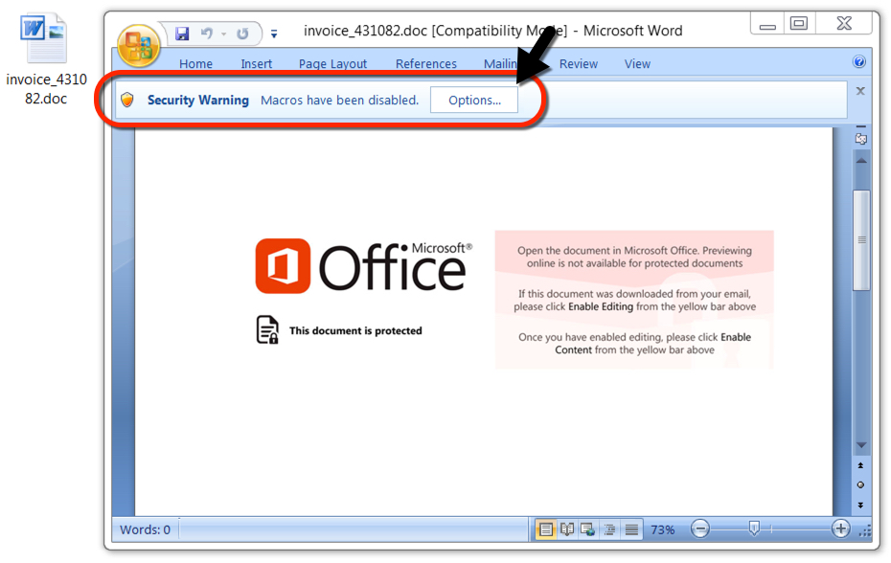Viewport: 891px width, 563px height.
Task: Click the 'Security Warning' label text
Action: coord(197,100)
